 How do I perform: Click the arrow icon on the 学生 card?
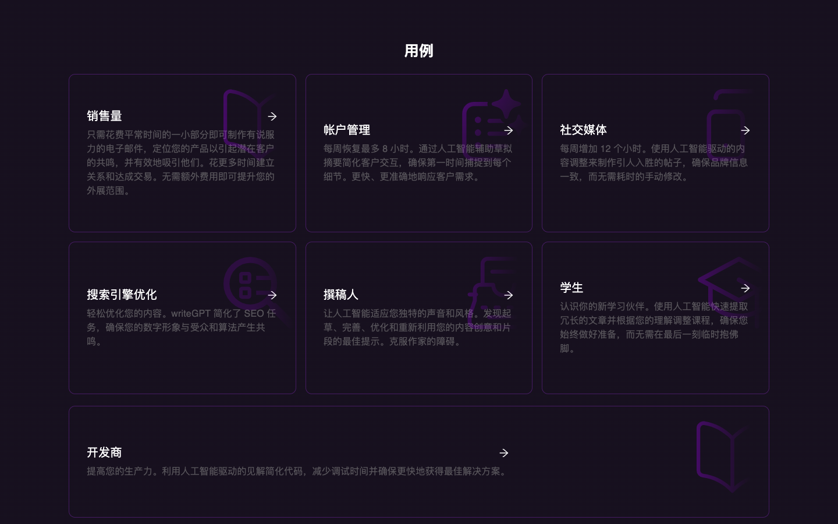[745, 288]
